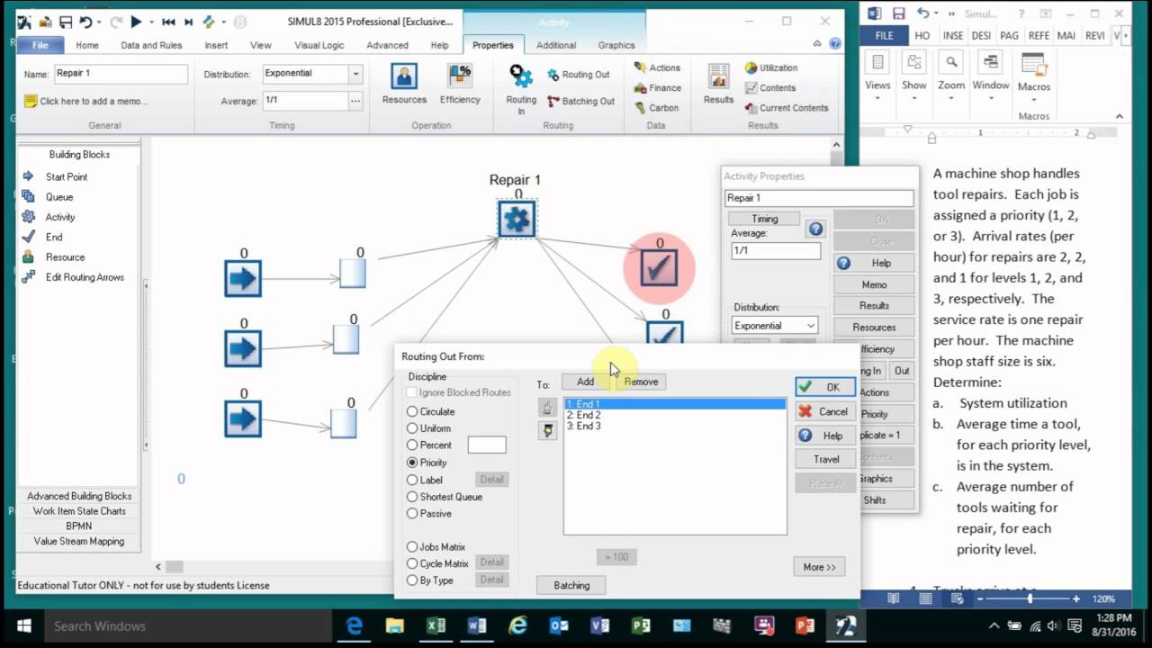Open the File tab in SIMUL8

pyautogui.click(x=40, y=45)
